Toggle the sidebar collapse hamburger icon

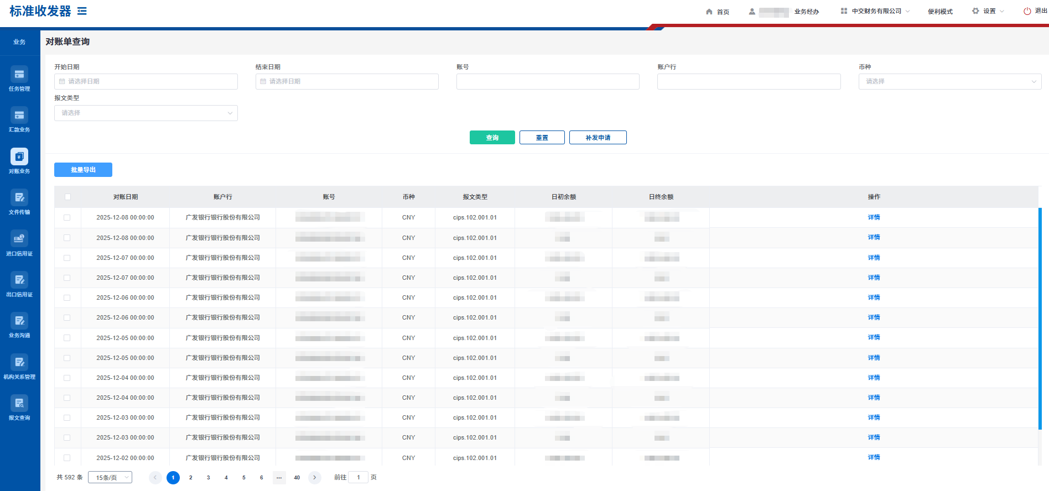[x=82, y=11]
